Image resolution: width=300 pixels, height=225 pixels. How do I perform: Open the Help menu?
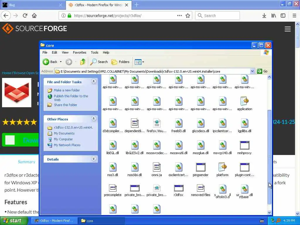(x=106, y=52)
